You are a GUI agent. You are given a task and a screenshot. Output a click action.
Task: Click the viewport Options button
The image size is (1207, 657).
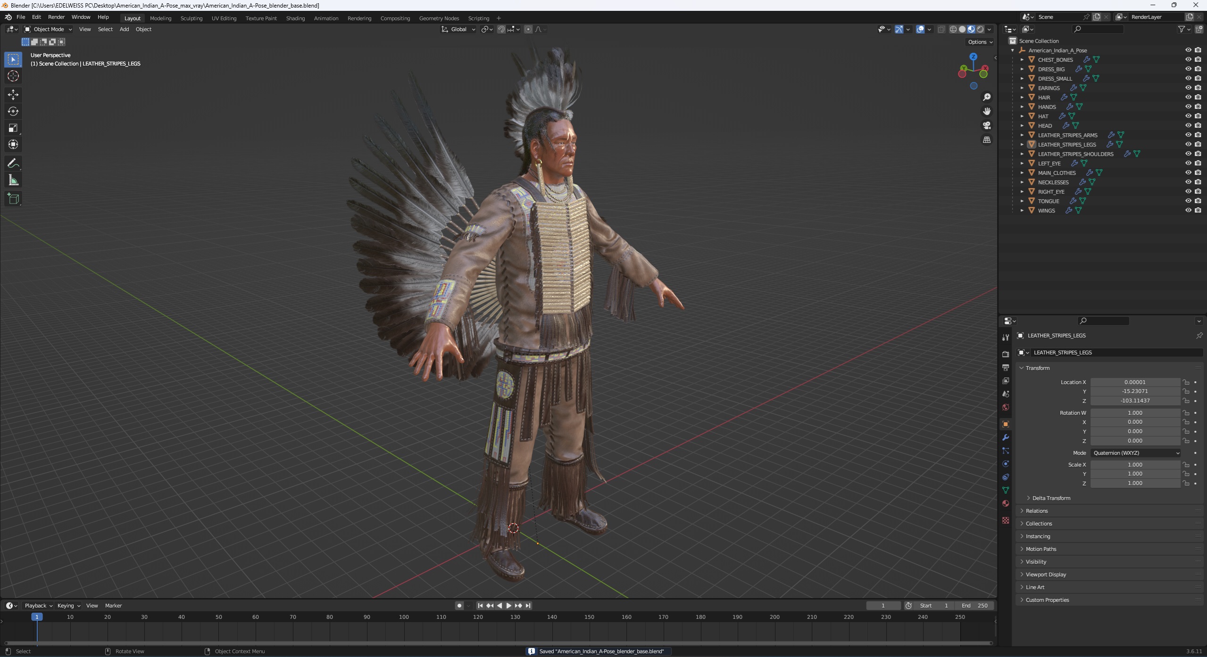(980, 42)
